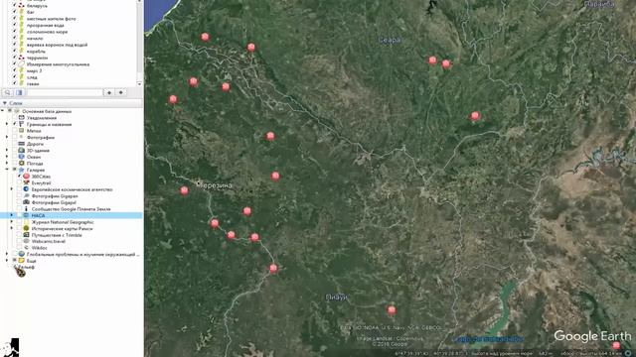Viewport: 636px width, 357px height.
Task: Click the Webcams.travel layer icon
Action: tap(27, 241)
